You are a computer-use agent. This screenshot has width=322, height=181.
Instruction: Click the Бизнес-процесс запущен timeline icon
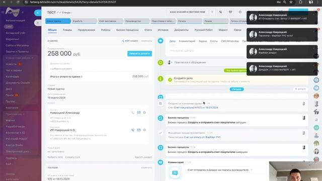160,118
